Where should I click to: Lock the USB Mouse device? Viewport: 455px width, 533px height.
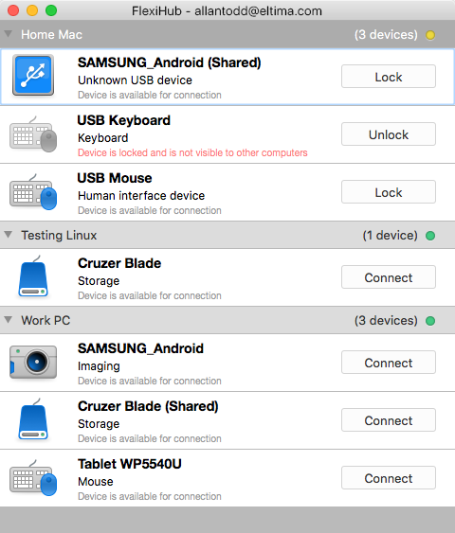(x=389, y=192)
